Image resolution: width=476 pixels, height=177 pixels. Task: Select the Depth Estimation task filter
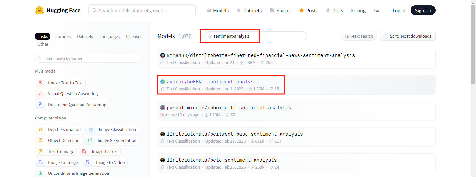[59, 129]
